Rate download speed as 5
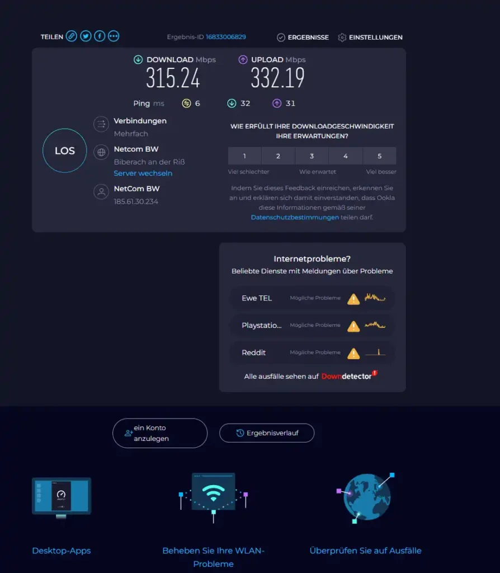 point(379,156)
